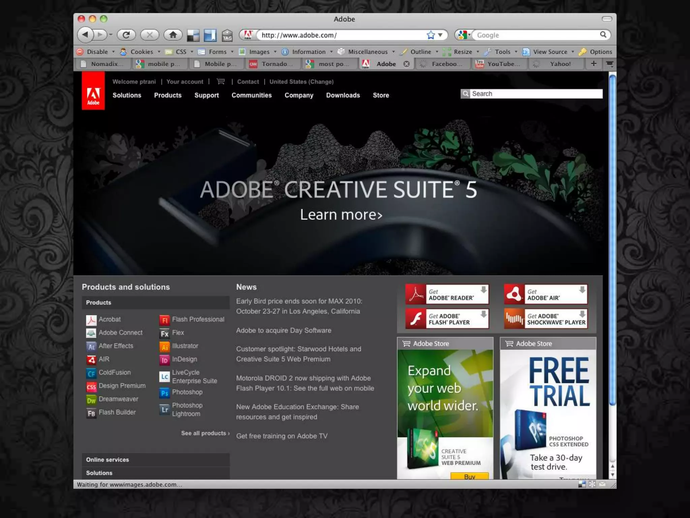Click the Adobe site Search field

click(x=536, y=94)
